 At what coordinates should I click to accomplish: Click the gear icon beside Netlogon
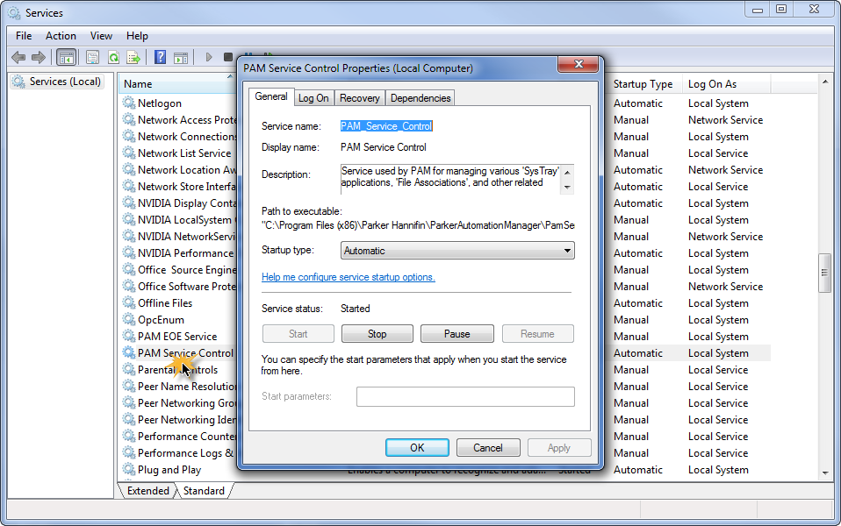[129, 103]
